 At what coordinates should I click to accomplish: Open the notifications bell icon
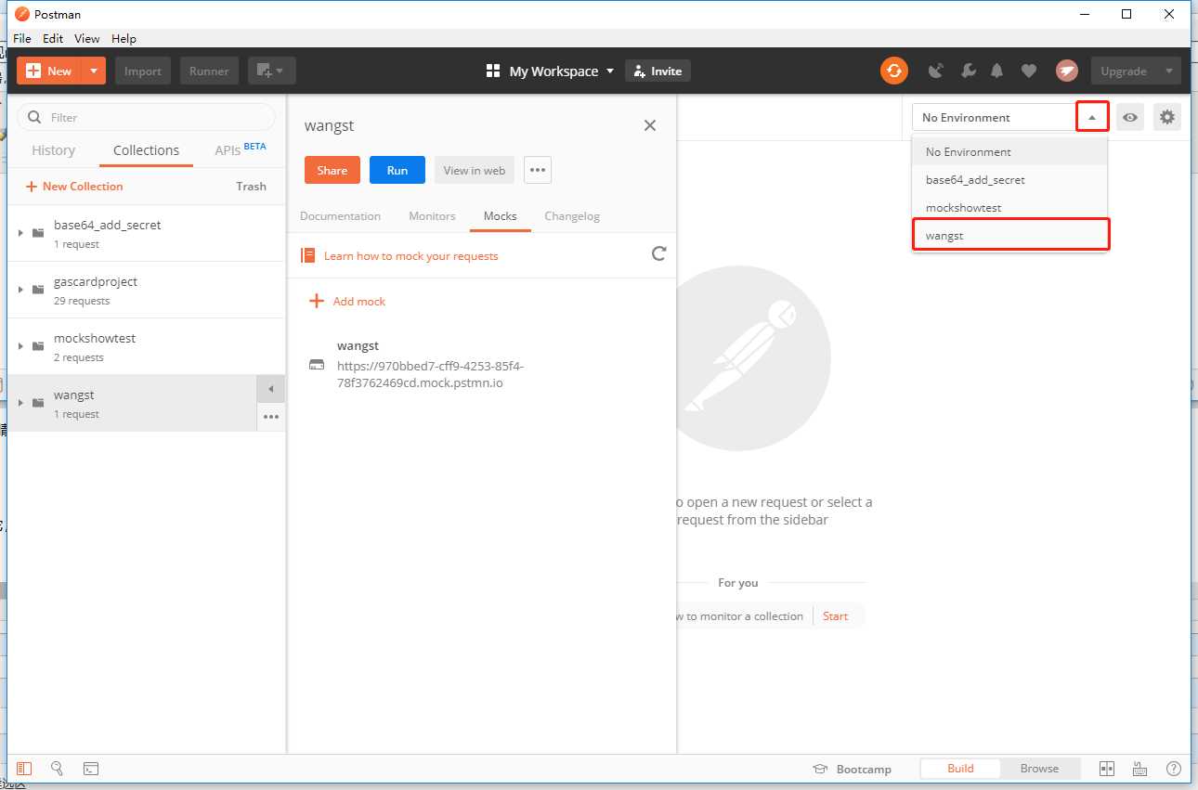pos(997,71)
